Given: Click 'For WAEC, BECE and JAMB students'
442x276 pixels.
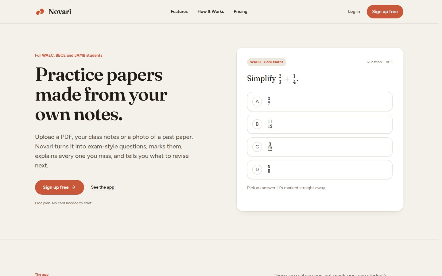Looking at the screenshot, I should tap(68, 56).
